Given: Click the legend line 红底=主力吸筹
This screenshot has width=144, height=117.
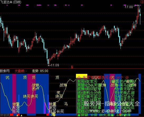Looking at the screenshot, I should pyautogui.click(x=89, y=108).
